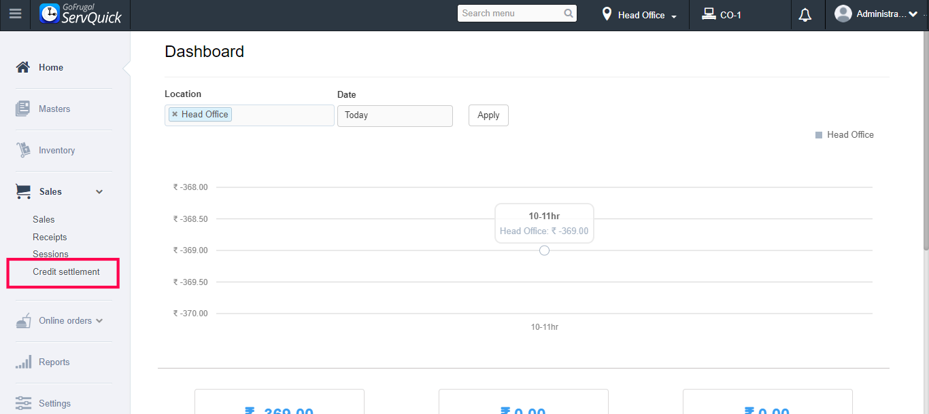The width and height of the screenshot is (929, 414).
Task: Open Inventory menu
Action: pos(56,150)
